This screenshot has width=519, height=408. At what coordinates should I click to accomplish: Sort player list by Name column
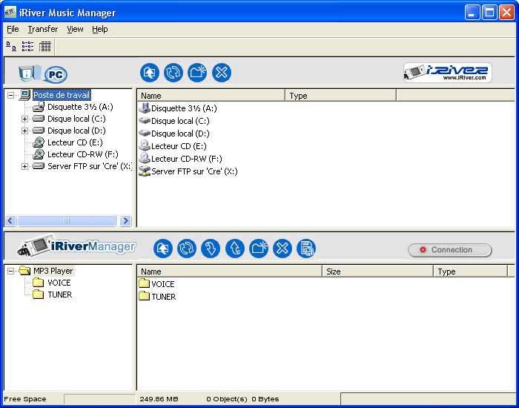point(230,272)
